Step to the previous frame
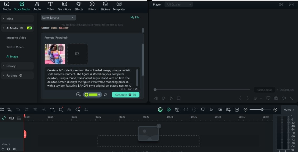Image resolution: width=298 pixels, height=152 pixels. (156, 98)
